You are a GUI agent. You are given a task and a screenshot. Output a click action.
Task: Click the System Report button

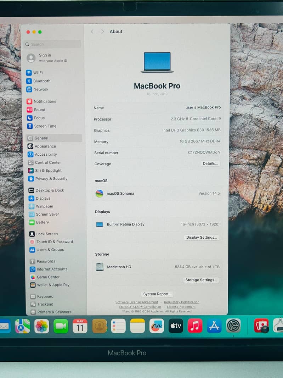click(157, 294)
